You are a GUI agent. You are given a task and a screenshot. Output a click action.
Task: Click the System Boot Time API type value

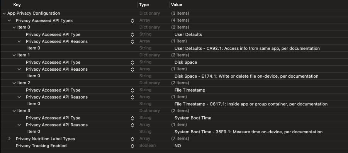pyautogui.click(x=193, y=118)
